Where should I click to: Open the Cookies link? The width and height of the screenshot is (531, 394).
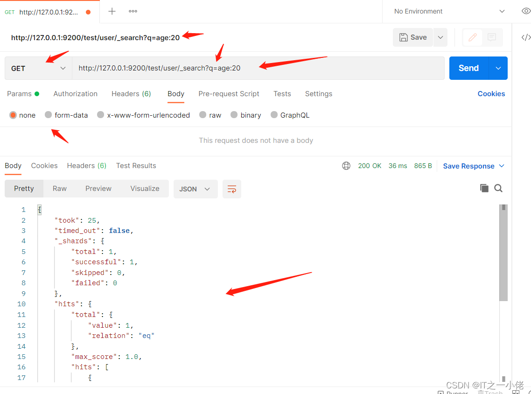pos(491,94)
